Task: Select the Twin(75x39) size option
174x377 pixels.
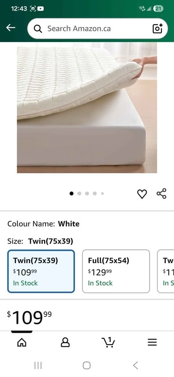Action: pos(41,271)
